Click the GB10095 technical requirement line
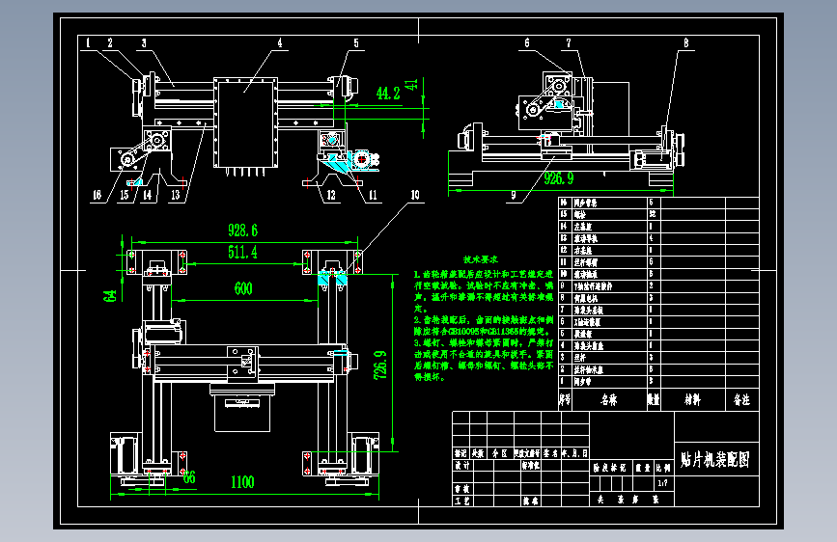 pyautogui.click(x=484, y=332)
